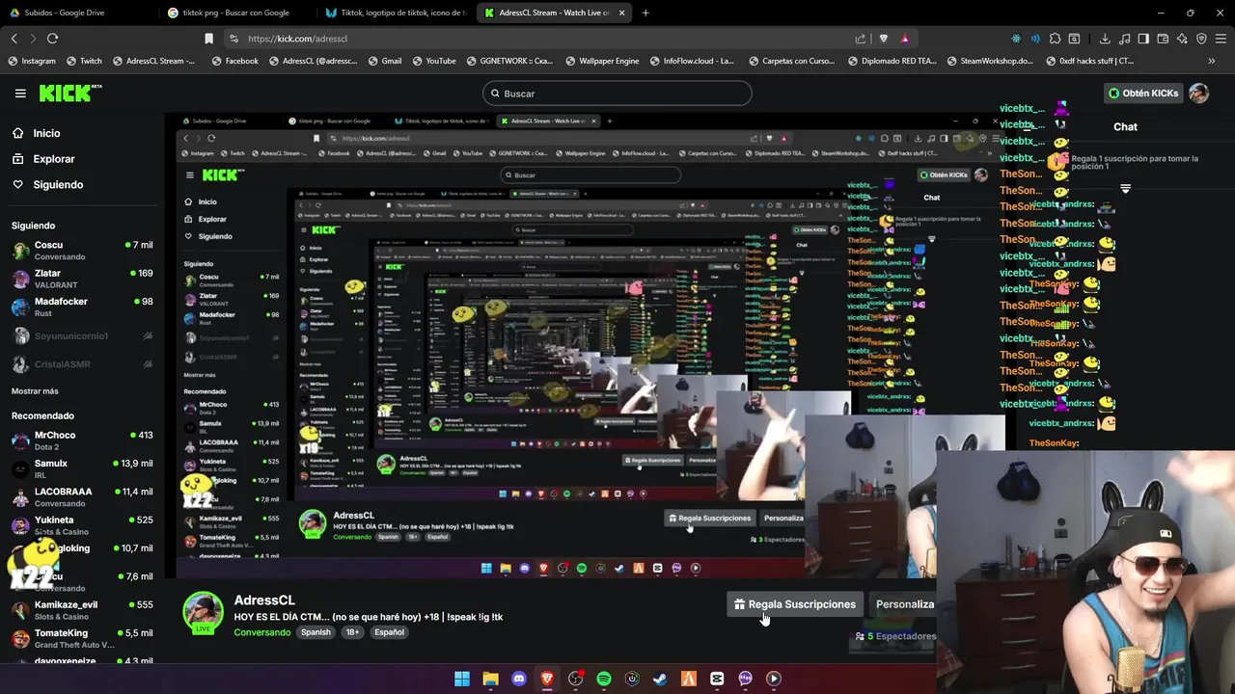Open Zlatar channel playing VALORANT
The image size is (1235, 694).
[x=82, y=279]
